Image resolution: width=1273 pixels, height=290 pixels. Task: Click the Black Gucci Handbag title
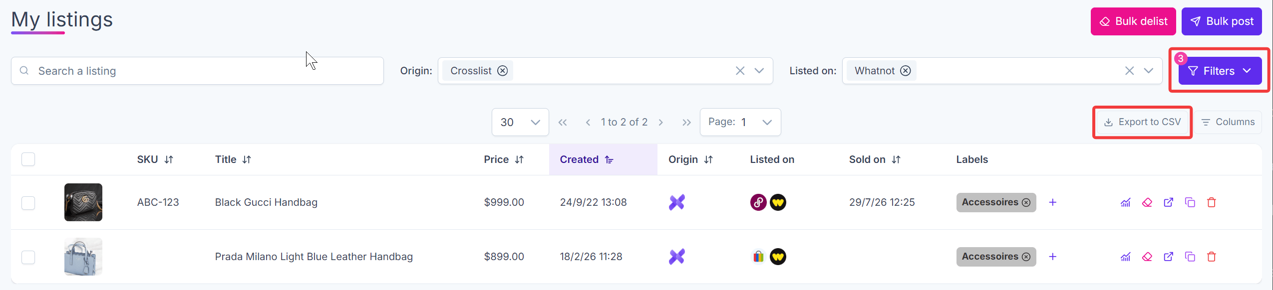click(x=266, y=202)
